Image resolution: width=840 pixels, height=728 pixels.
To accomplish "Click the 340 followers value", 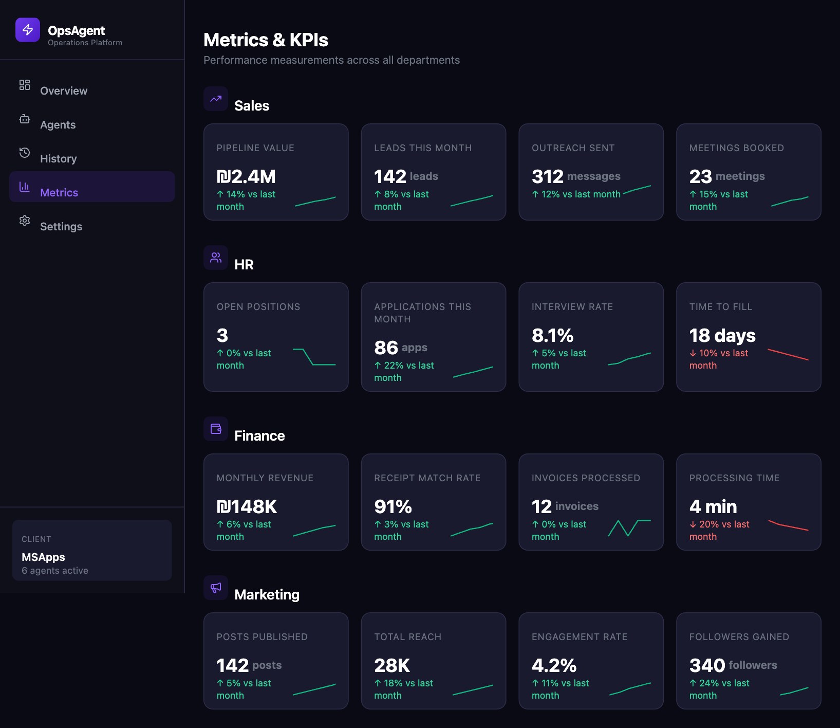I will click(733, 665).
